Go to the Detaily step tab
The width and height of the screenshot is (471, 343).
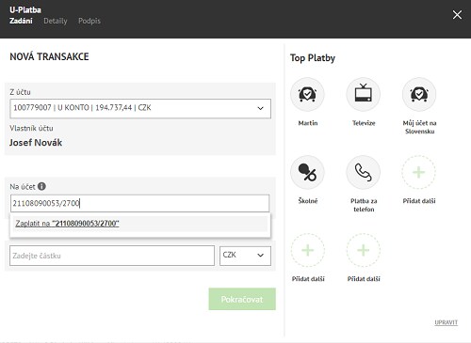pos(56,21)
